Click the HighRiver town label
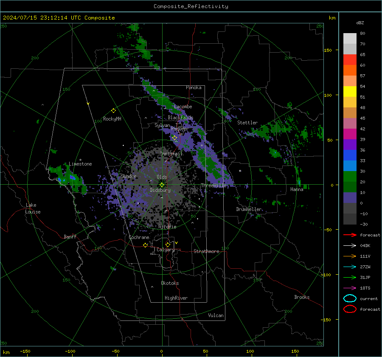The height and width of the screenshot is (357, 382). [176, 298]
